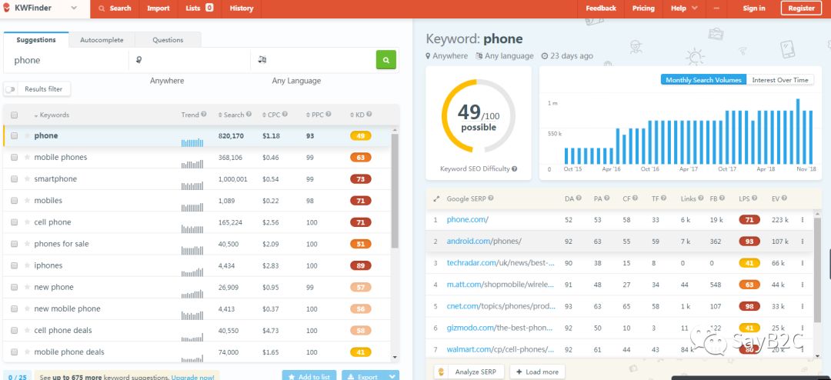Screen dimensions: 831x380
Task: Click the language icon in search bar
Action: pos(262,60)
